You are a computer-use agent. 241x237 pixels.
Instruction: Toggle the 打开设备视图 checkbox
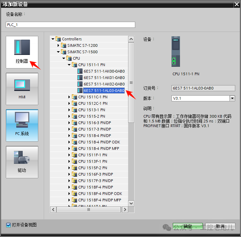pos(8,225)
